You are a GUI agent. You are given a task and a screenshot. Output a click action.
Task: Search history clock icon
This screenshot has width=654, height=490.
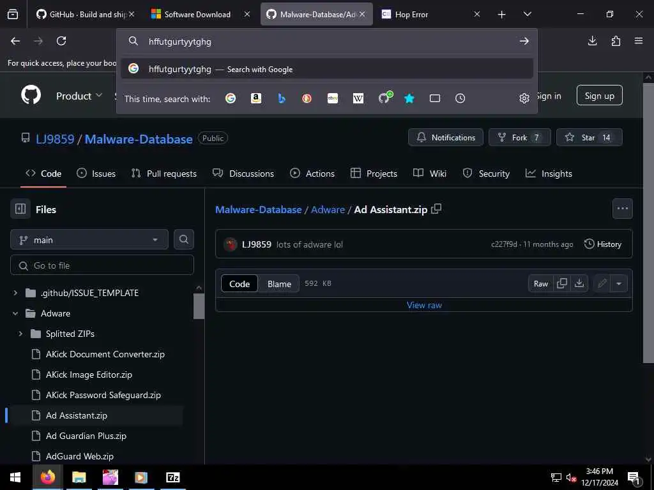460,98
